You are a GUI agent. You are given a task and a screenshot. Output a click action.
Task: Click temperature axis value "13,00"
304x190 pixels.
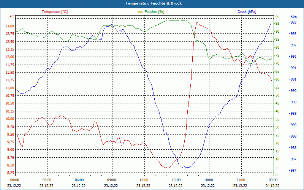[x=9, y=26]
